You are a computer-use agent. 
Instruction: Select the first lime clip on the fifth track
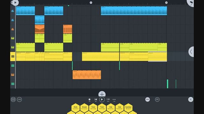25,47
